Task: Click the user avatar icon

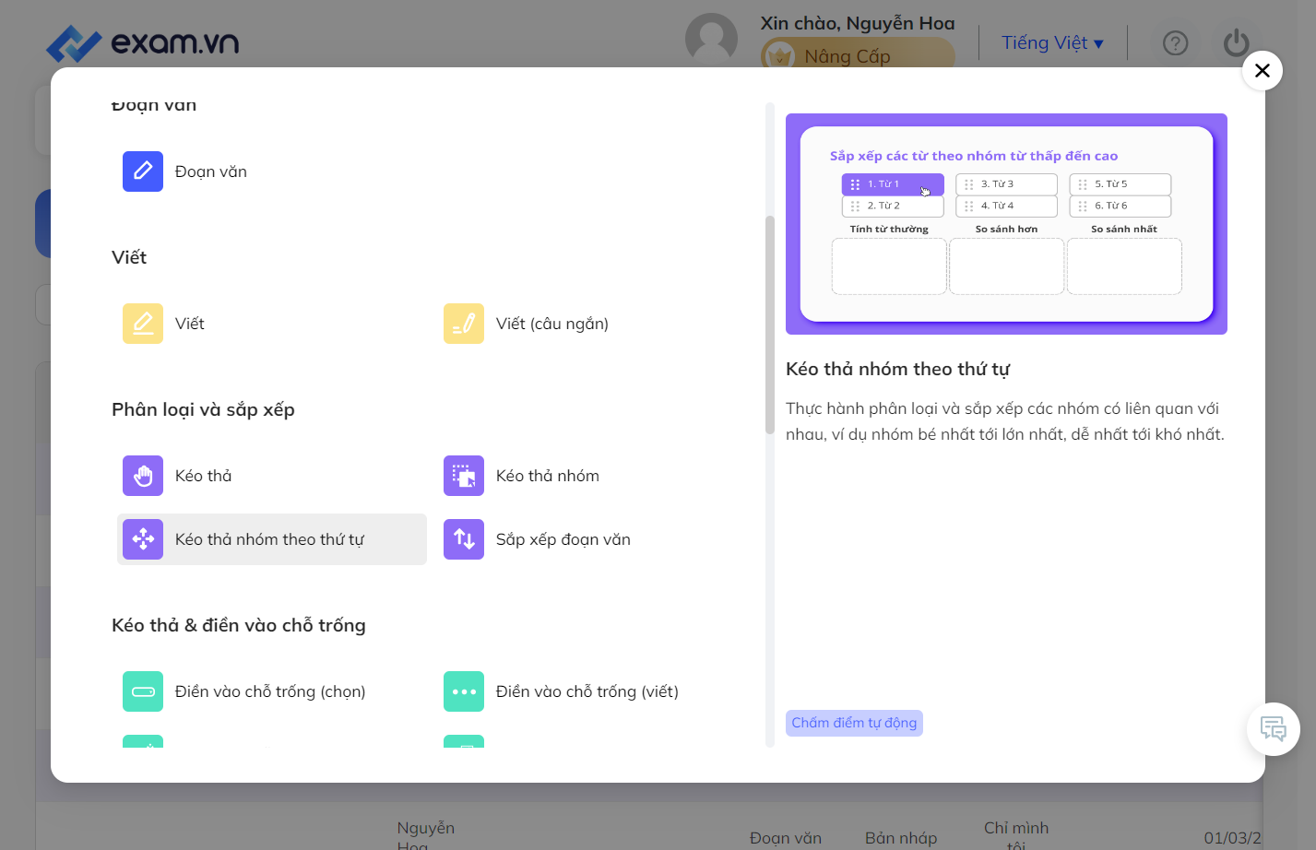Action: pos(711,40)
